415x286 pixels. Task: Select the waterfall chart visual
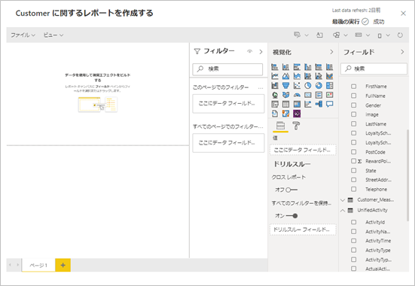click(x=275, y=86)
